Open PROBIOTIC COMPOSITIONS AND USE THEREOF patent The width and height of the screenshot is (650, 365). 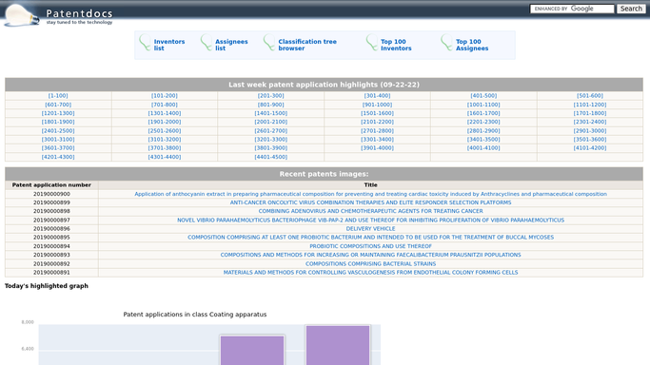(370, 246)
